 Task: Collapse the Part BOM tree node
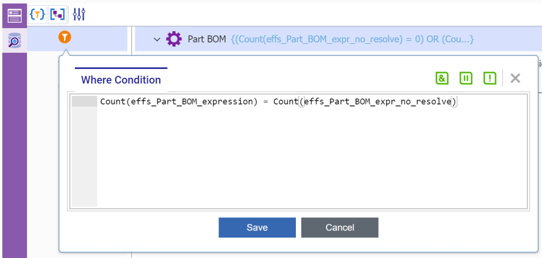157,40
